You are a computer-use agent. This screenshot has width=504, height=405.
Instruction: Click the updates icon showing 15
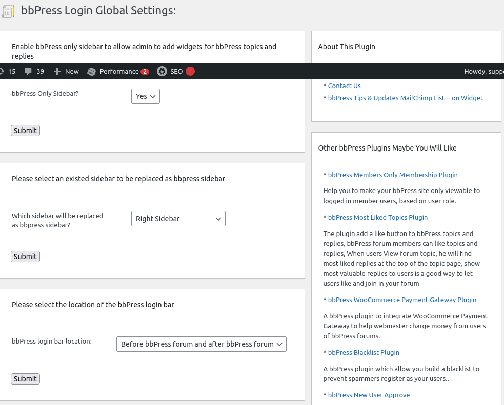(x=3, y=71)
